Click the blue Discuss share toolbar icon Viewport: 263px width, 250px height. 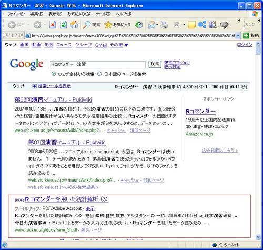tap(203, 25)
